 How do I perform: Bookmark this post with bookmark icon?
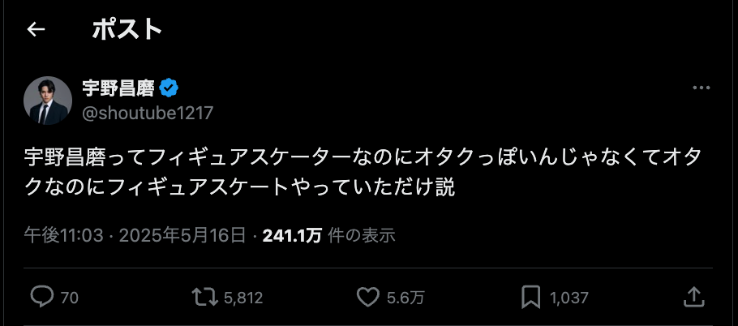[x=530, y=298]
